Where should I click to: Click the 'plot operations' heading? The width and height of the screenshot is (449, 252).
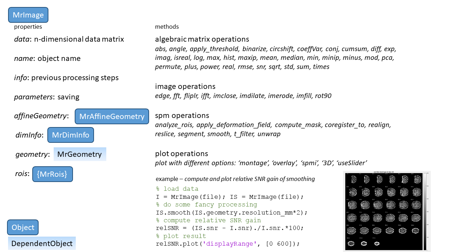pos(181,154)
